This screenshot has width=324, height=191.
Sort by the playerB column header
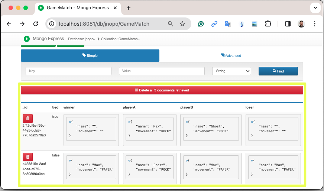tap(187, 107)
